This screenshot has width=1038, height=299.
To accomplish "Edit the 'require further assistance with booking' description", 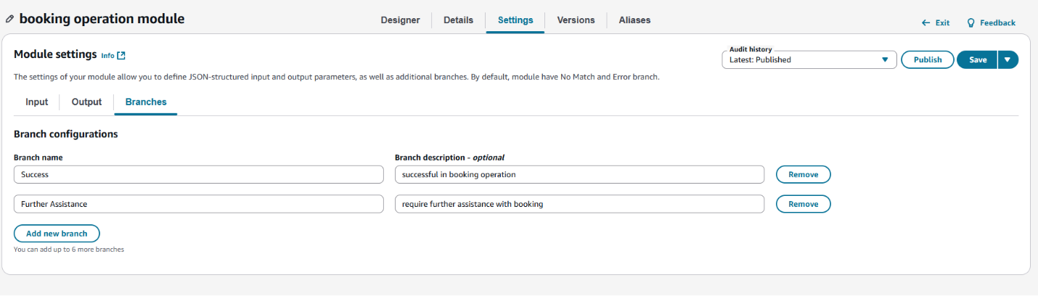I will (579, 205).
